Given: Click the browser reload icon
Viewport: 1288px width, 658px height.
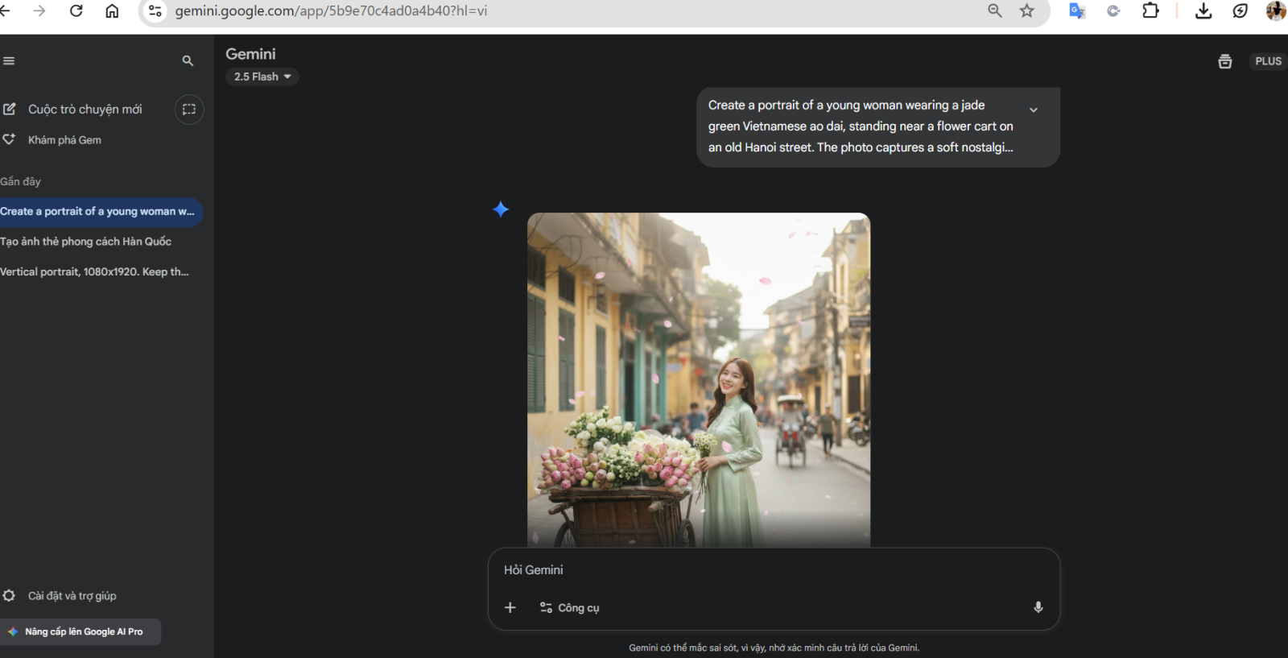Looking at the screenshot, I should [76, 10].
